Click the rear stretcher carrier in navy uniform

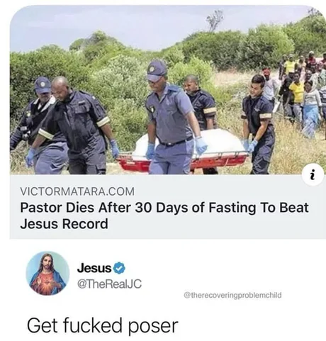pyautogui.click(x=257, y=124)
